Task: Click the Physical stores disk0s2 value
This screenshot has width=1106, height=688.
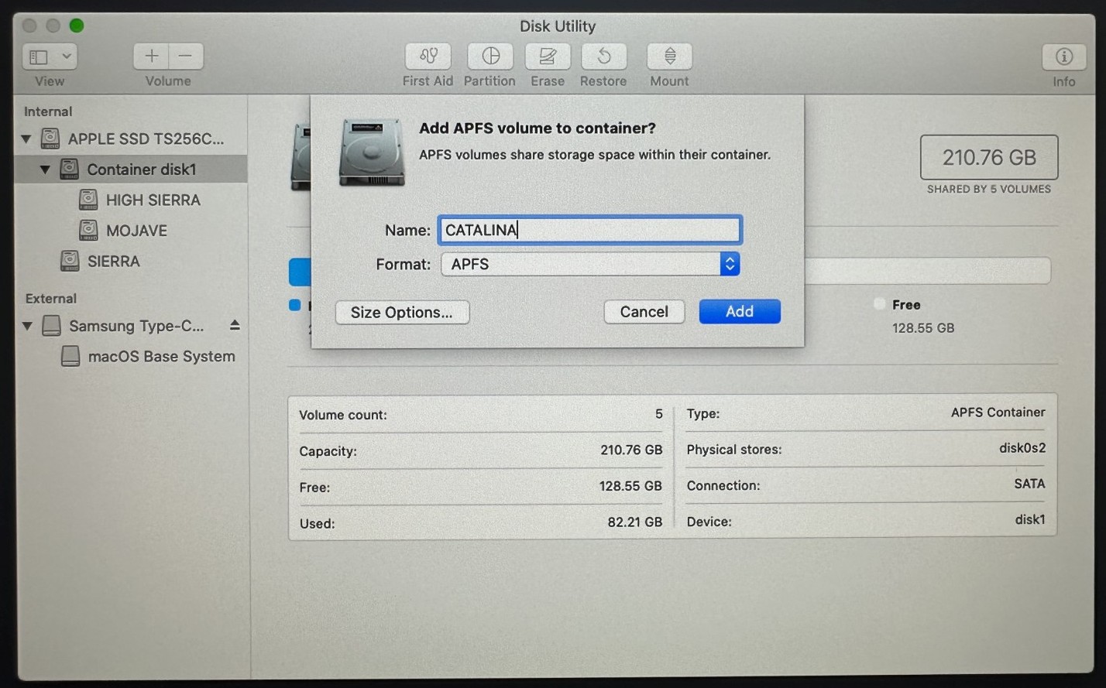Action: [1022, 448]
